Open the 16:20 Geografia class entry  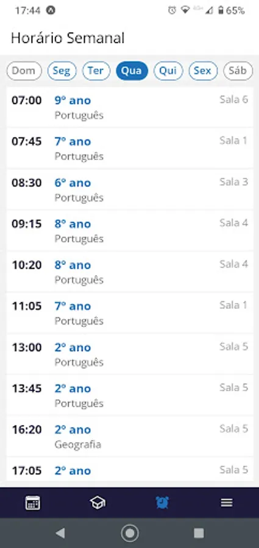pos(130,436)
